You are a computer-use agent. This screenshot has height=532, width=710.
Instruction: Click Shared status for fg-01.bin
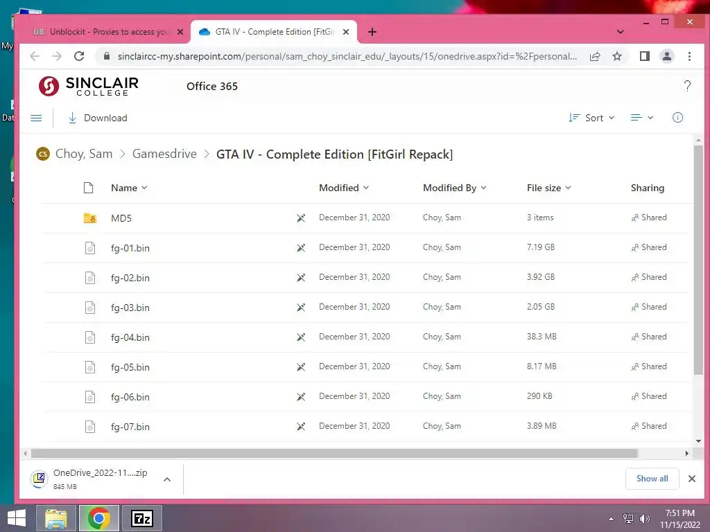click(x=649, y=247)
